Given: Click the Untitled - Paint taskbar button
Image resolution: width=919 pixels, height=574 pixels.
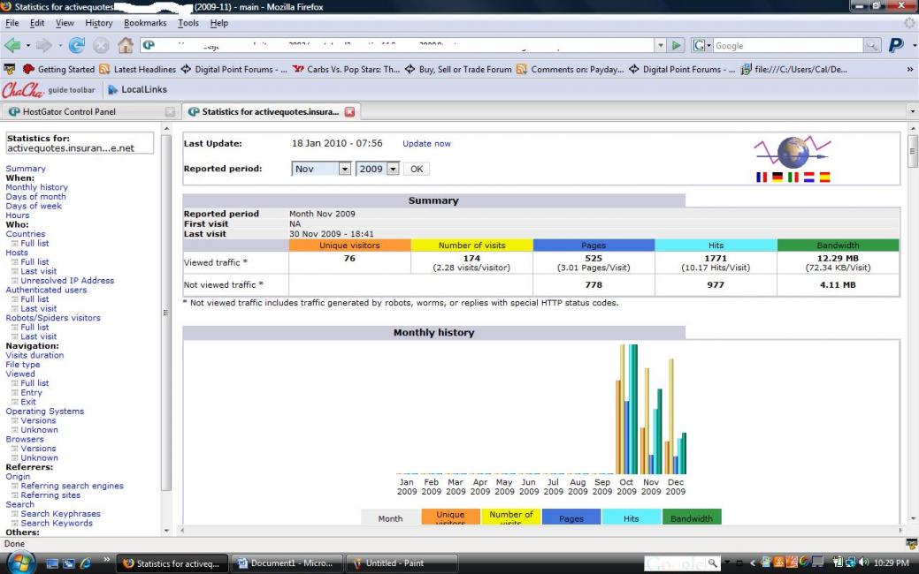Looking at the screenshot, I should 402,563.
